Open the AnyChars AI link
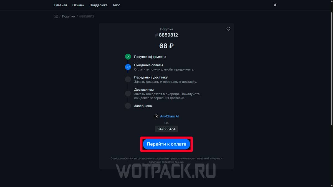333x187 pixels. coord(169,116)
